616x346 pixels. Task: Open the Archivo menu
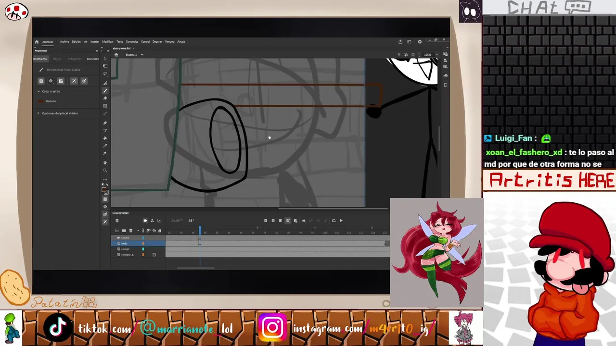pyautogui.click(x=64, y=42)
